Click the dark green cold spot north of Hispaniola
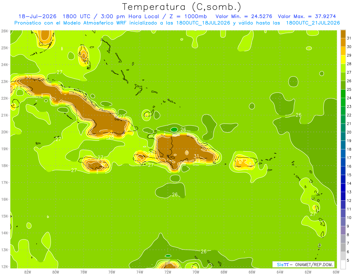This screenshot has width=357, height=276. coord(174,130)
